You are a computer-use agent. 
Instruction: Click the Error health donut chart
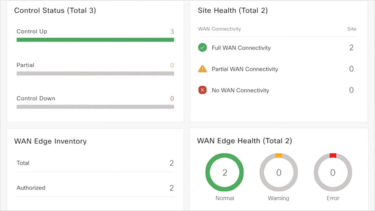click(333, 173)
